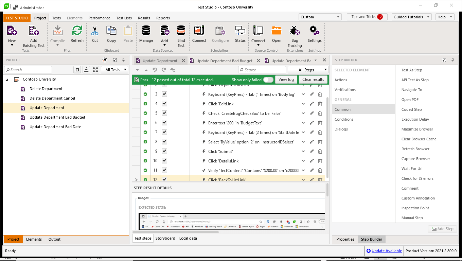Screen dimensions: 462x261
Task: Open the Results ribbon tab
Action: click(144, 18)
